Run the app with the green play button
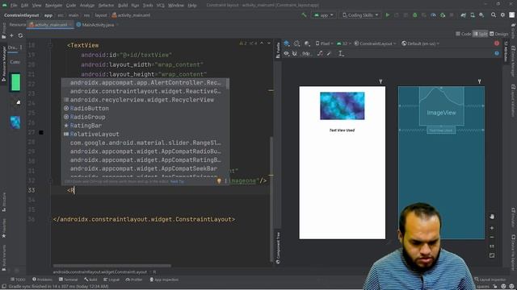Image resolution: width=517 pixels, height=290 pixels. point(388,15)
